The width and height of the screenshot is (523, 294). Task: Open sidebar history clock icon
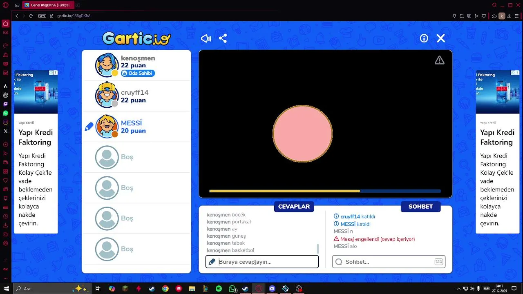pos(6,216)
